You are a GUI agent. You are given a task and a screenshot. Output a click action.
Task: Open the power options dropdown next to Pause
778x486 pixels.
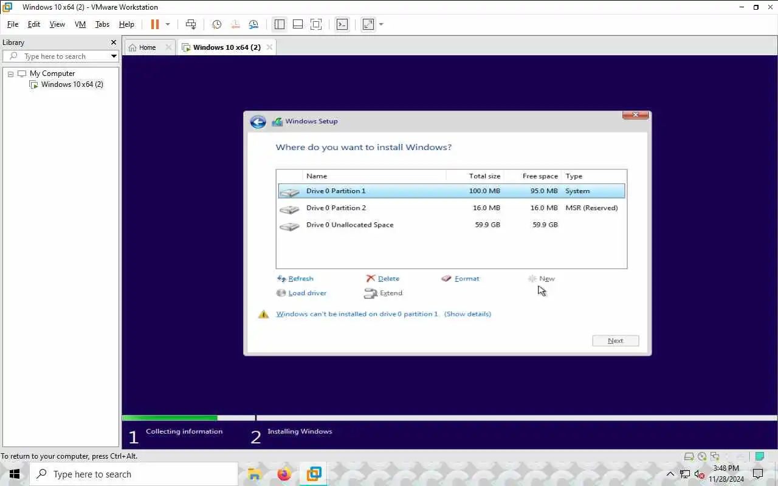click(168, 24)
